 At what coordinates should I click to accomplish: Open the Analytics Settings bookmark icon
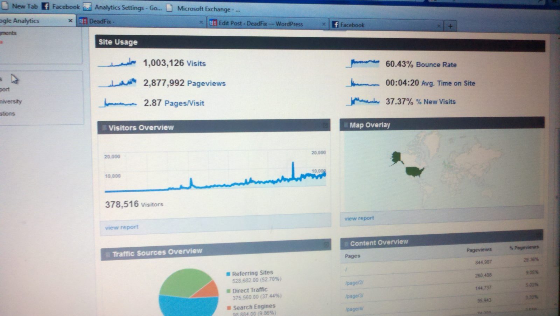(87, 7)
